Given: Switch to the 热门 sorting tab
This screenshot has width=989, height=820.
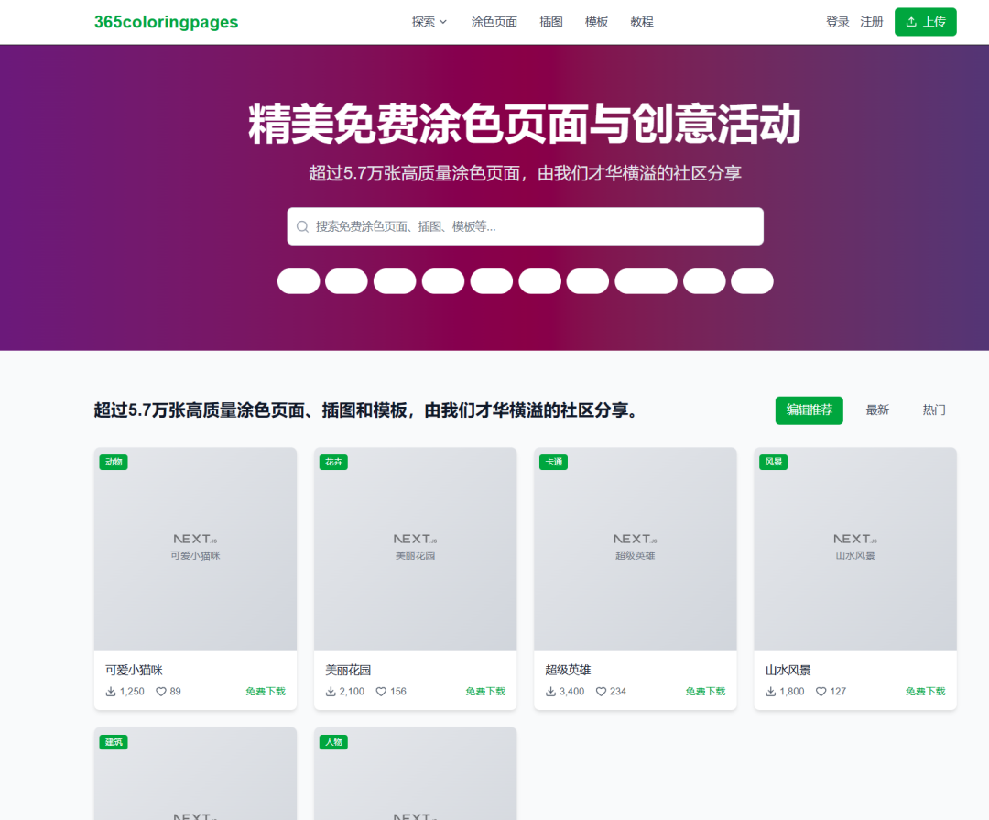Looking at the screenshot, I should coord(933,410).
